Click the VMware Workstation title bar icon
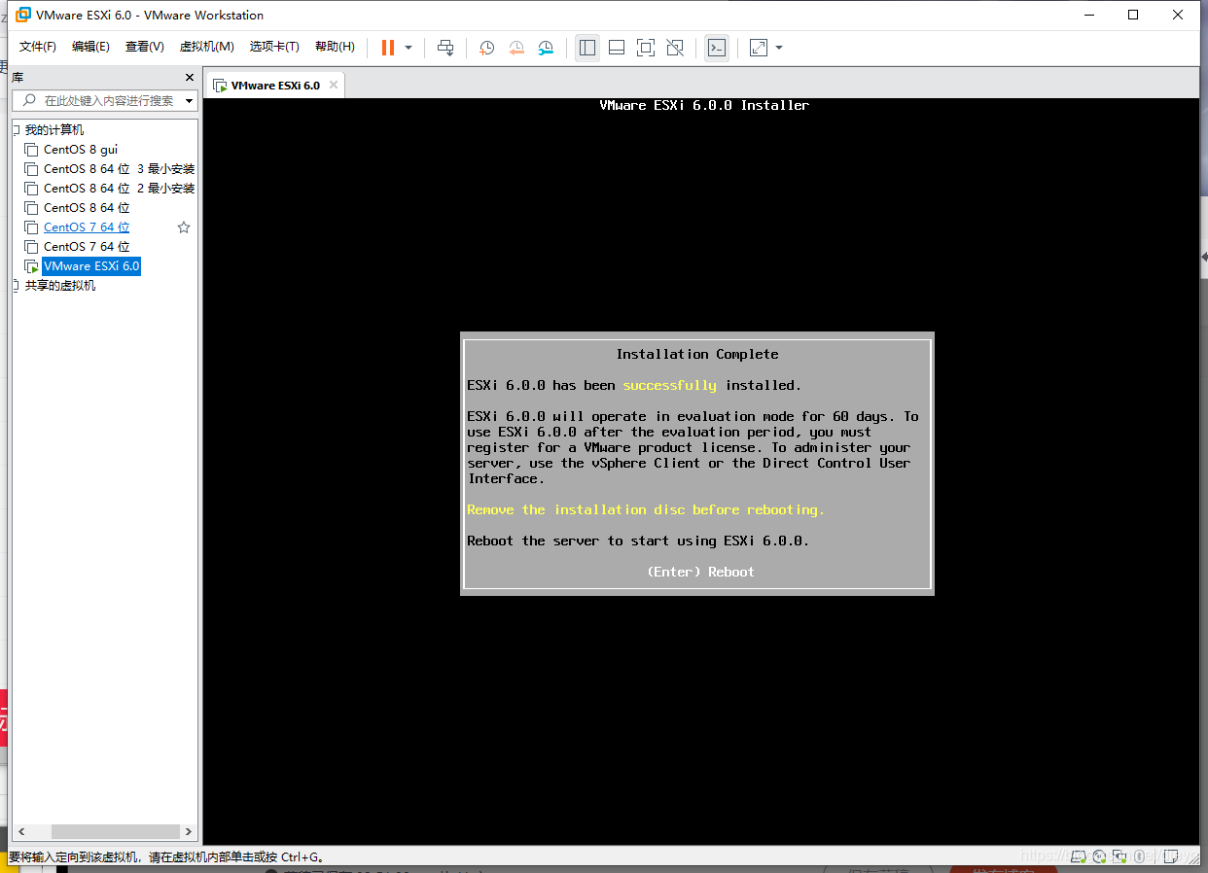 23,15
